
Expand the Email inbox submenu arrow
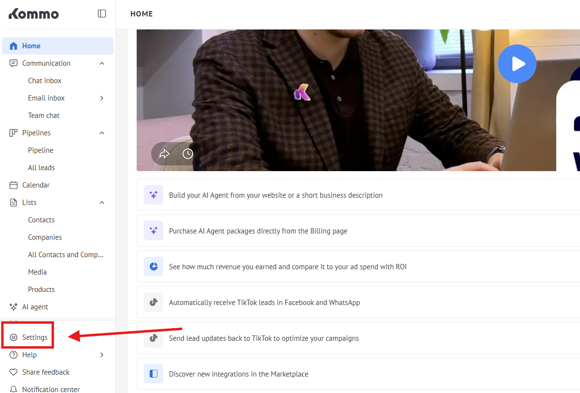click(x=102, y=98)
